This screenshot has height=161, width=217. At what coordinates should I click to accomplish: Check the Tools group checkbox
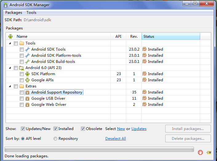16,44
